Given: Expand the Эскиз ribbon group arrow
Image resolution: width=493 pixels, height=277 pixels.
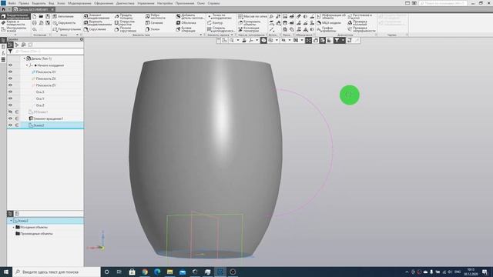Looking at the screenshot, I should tap(77, 35).
